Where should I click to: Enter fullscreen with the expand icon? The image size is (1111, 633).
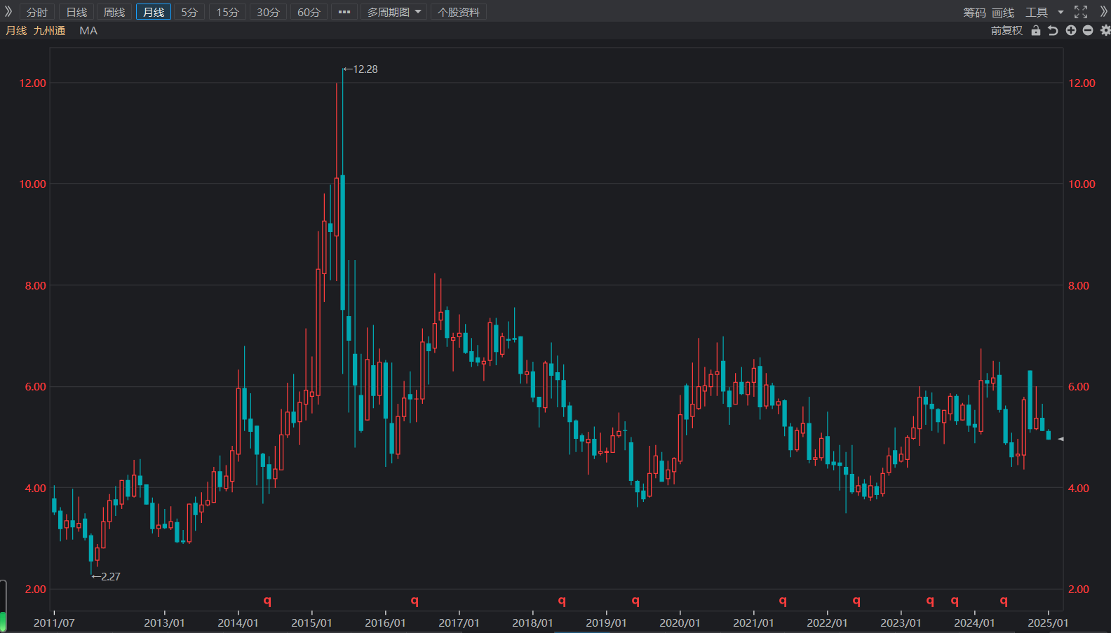[1081, 12]
